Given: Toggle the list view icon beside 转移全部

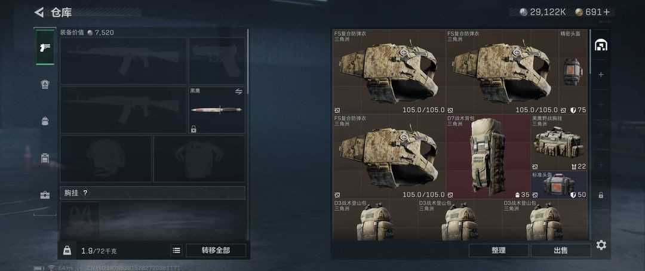Looking at the screenshot, I should click(x=176, y=251).
